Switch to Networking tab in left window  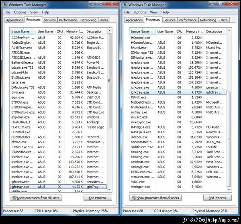[88, 20]
